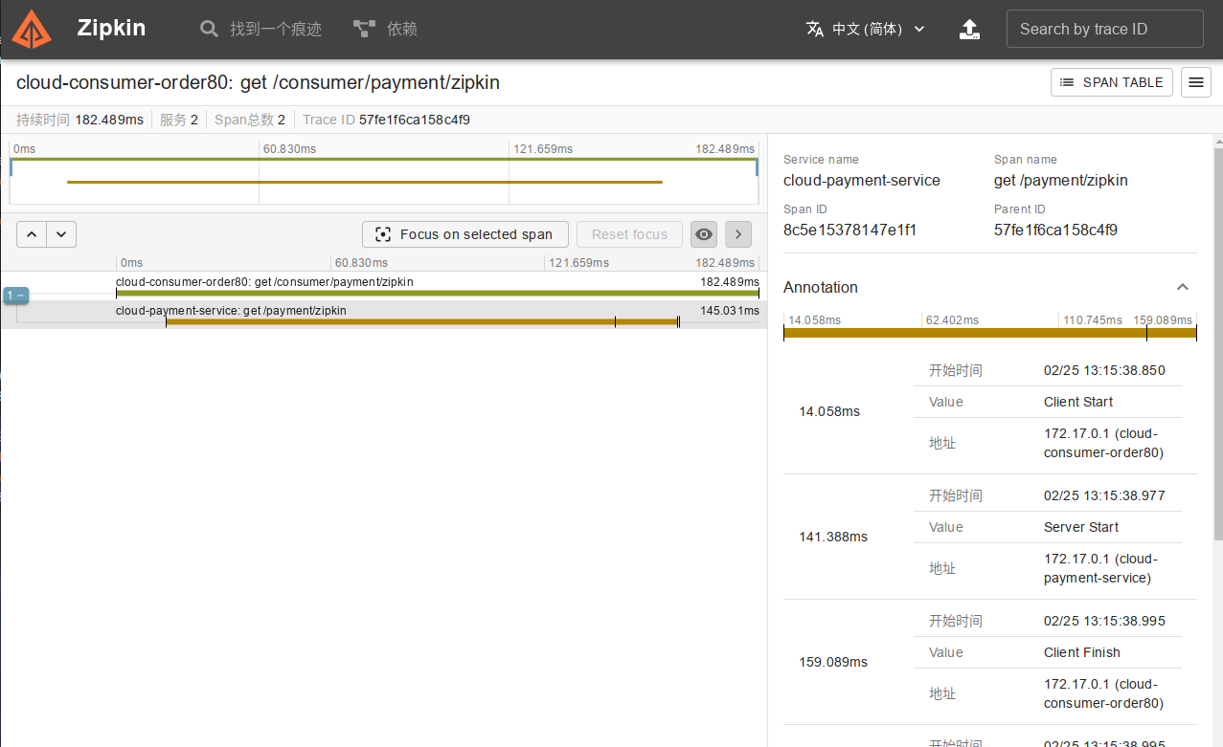Click the duration 182.489ms header value
Image resolution: width=1223 pixels, height=747 pixels.
(x=109, y=120)
